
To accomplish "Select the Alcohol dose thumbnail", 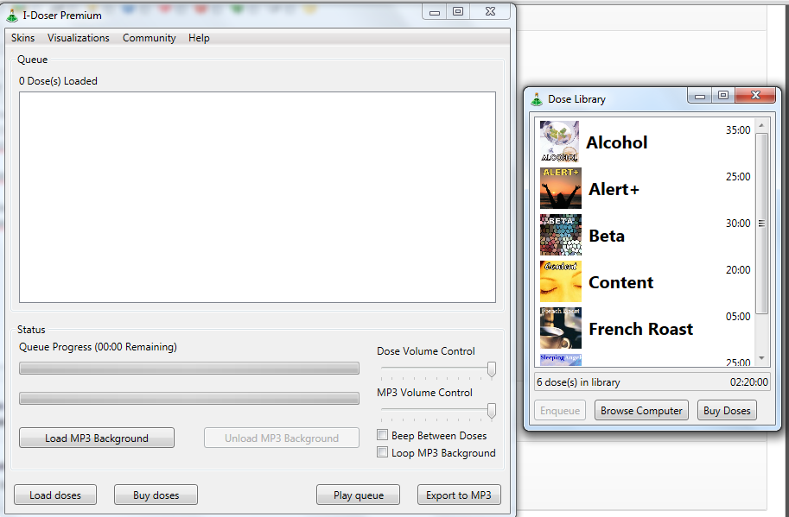I will 560,142.
